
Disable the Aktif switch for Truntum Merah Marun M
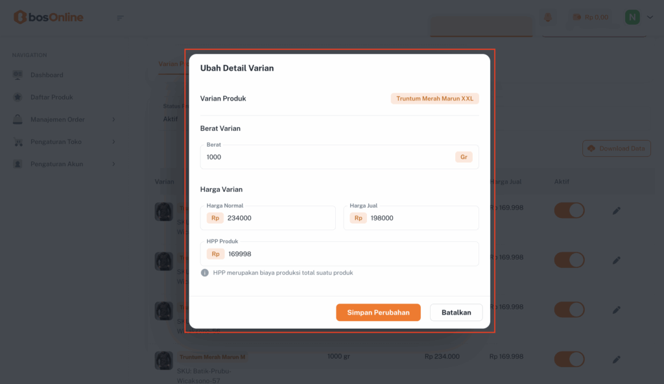click(x=569, y=359)
